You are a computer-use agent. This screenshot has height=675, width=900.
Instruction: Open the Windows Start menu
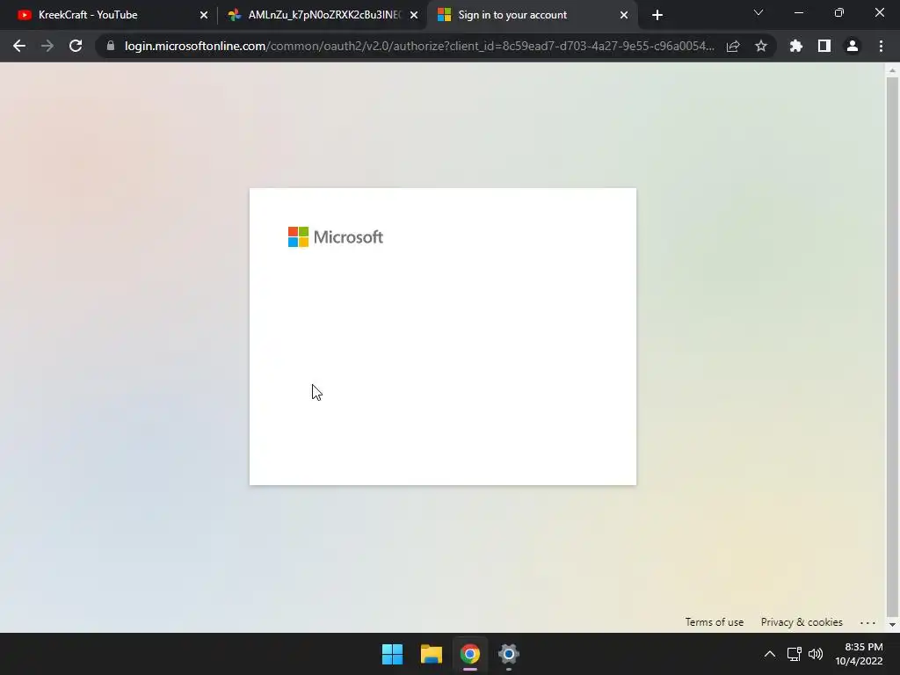(393, 654)
